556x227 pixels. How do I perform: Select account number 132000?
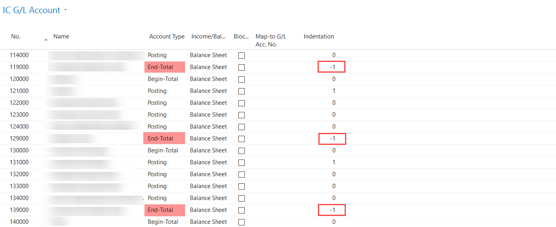(19, 174)
